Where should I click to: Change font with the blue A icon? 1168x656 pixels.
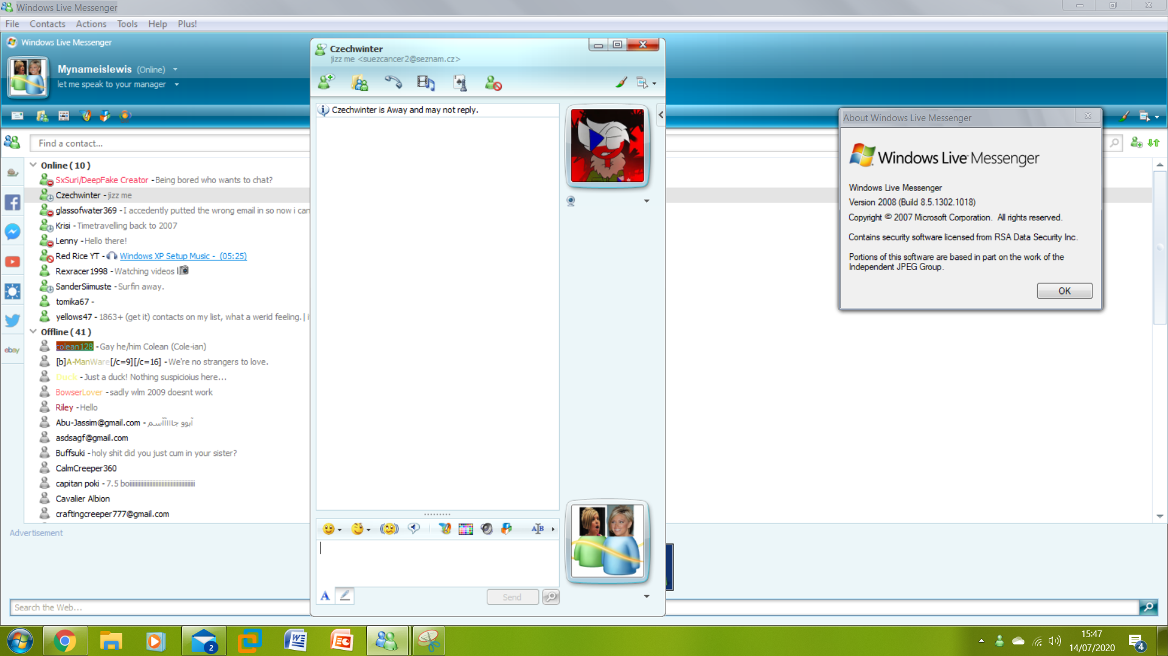(x=325, y=596)
